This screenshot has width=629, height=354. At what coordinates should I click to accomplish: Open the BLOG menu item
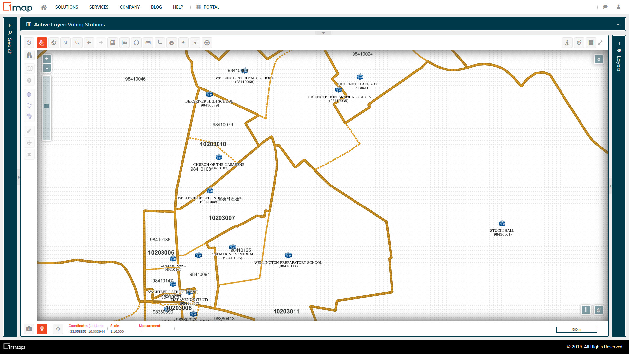click(156, 7)
